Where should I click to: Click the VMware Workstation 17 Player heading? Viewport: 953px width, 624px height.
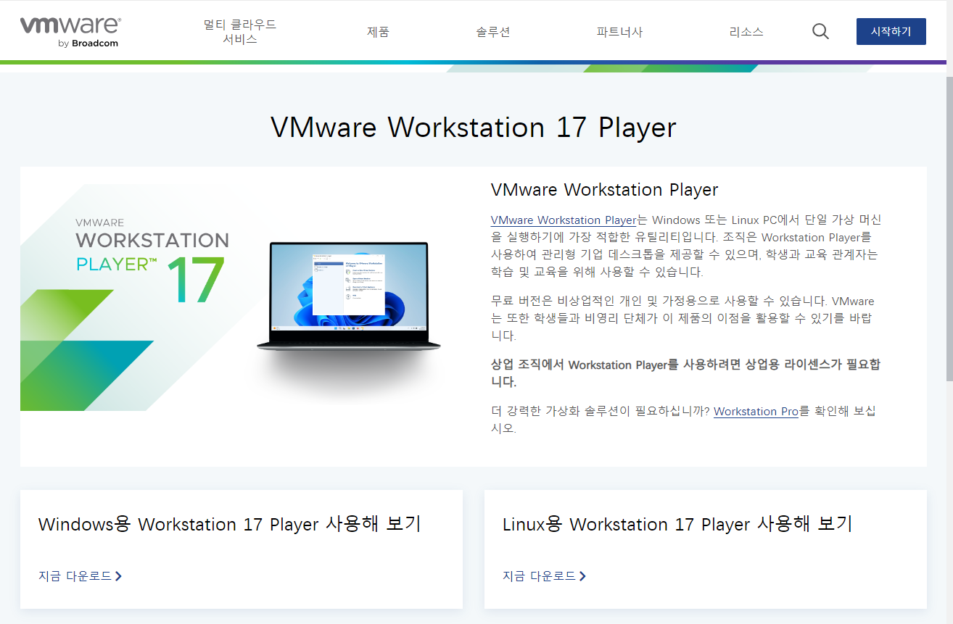tap(474, 128)
